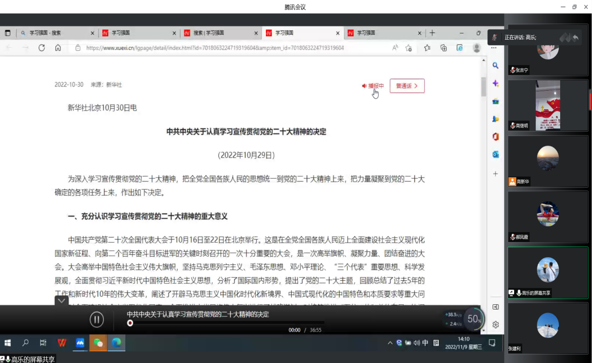The width and height of the screenshot is (592, 363).
Task: Go to browser home page
Action: pos(58,48)
